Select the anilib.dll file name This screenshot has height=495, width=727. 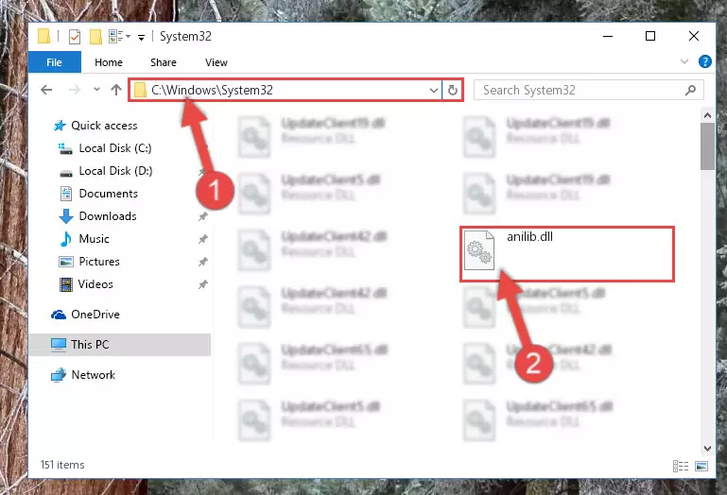tap(529, 236)
